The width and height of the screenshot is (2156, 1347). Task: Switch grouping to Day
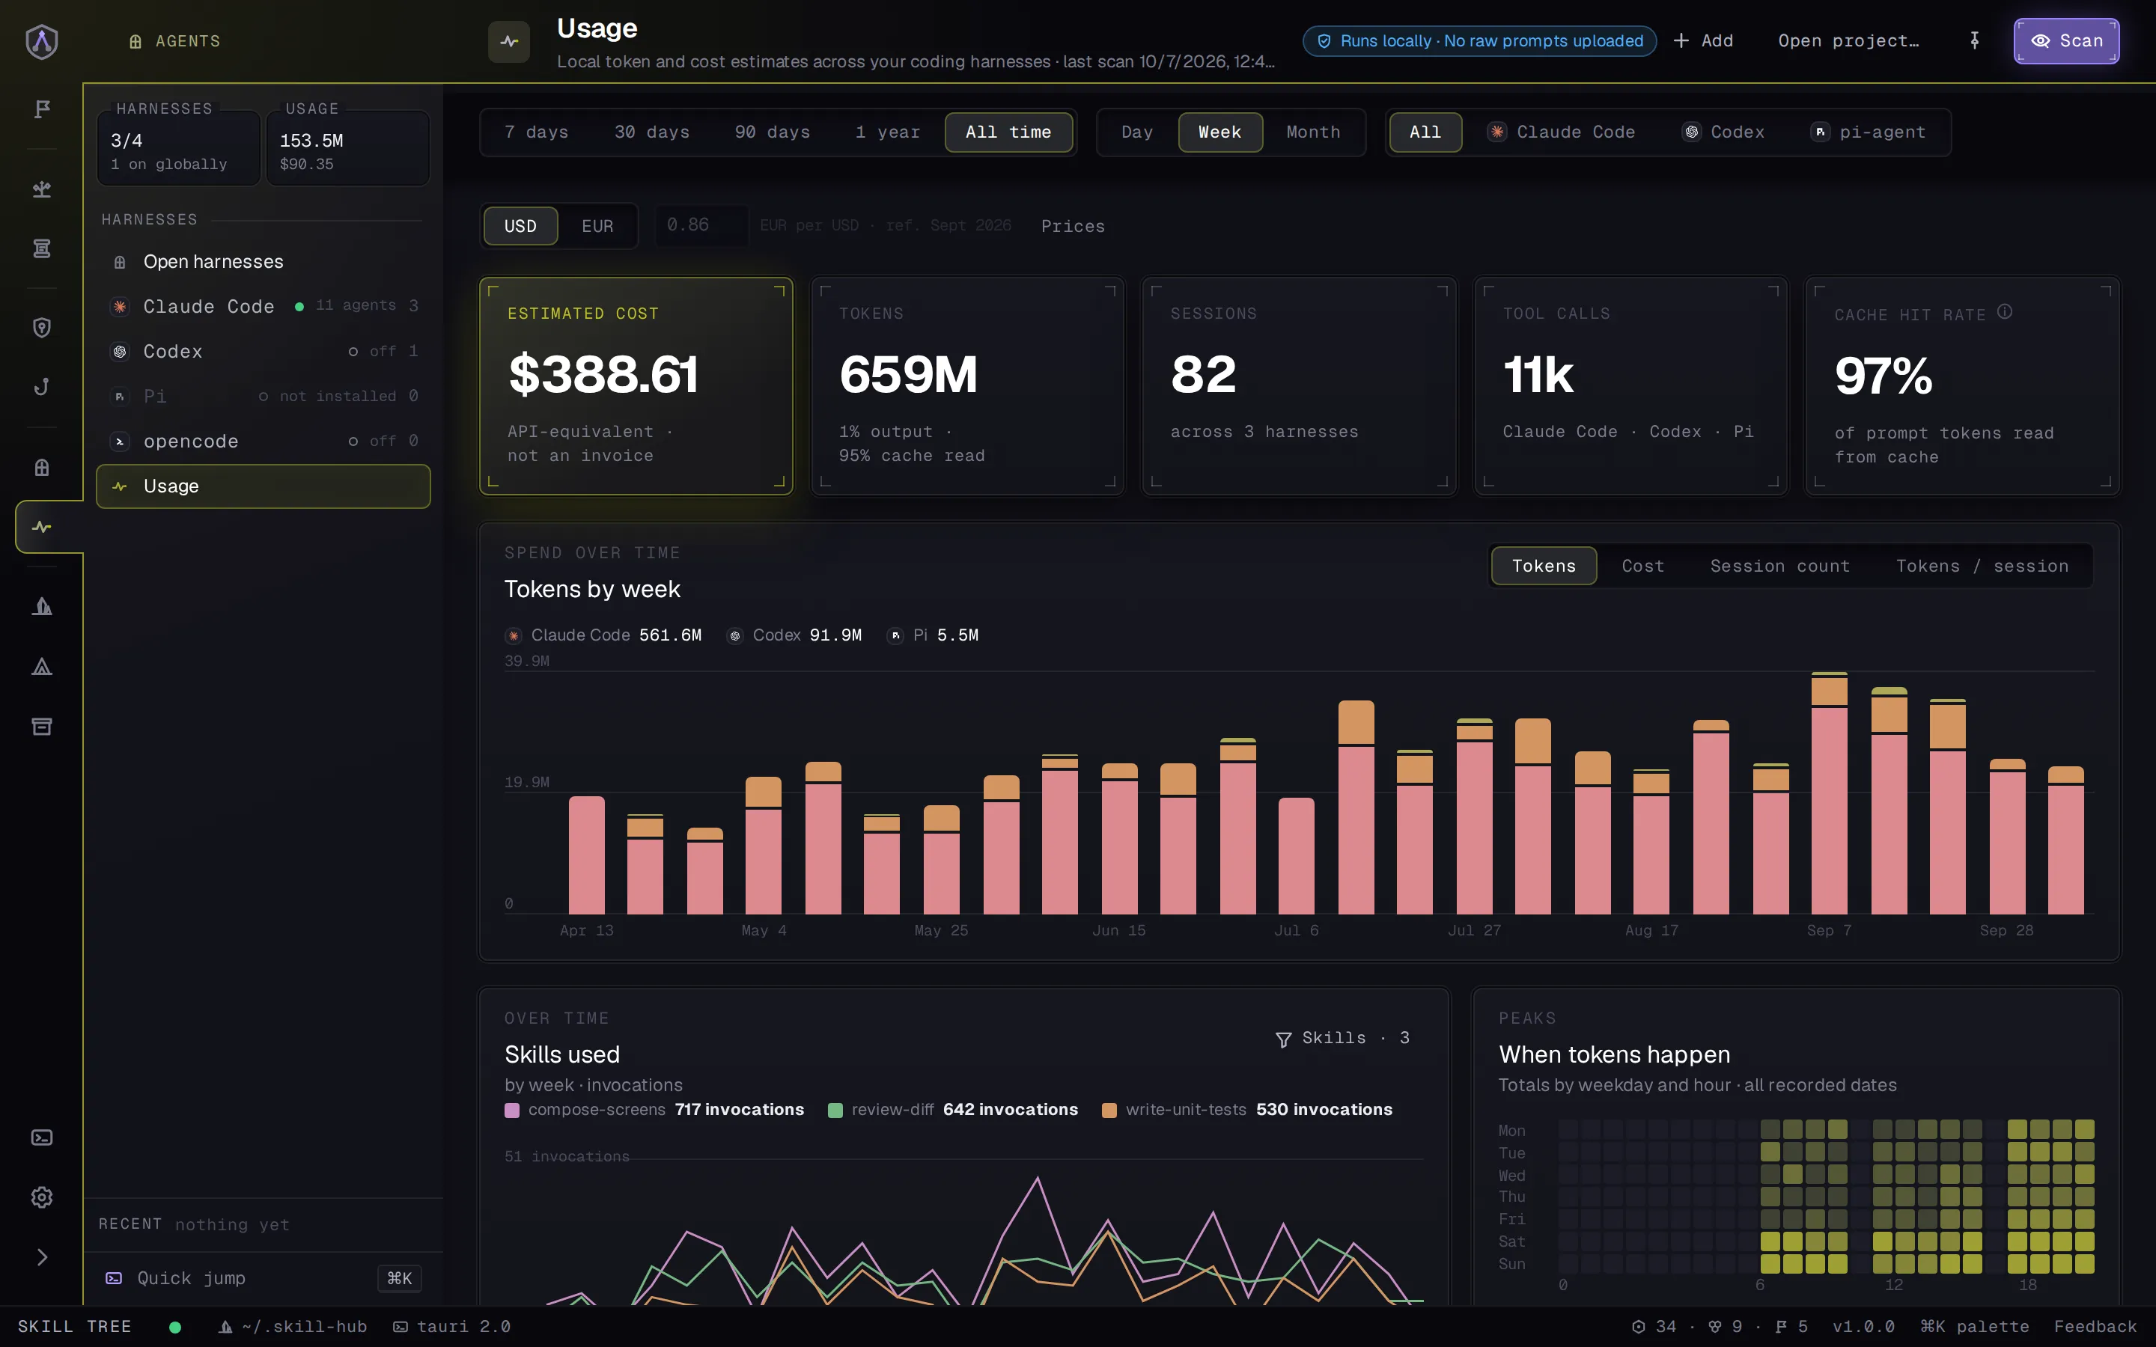click(x=1137, y=132)
